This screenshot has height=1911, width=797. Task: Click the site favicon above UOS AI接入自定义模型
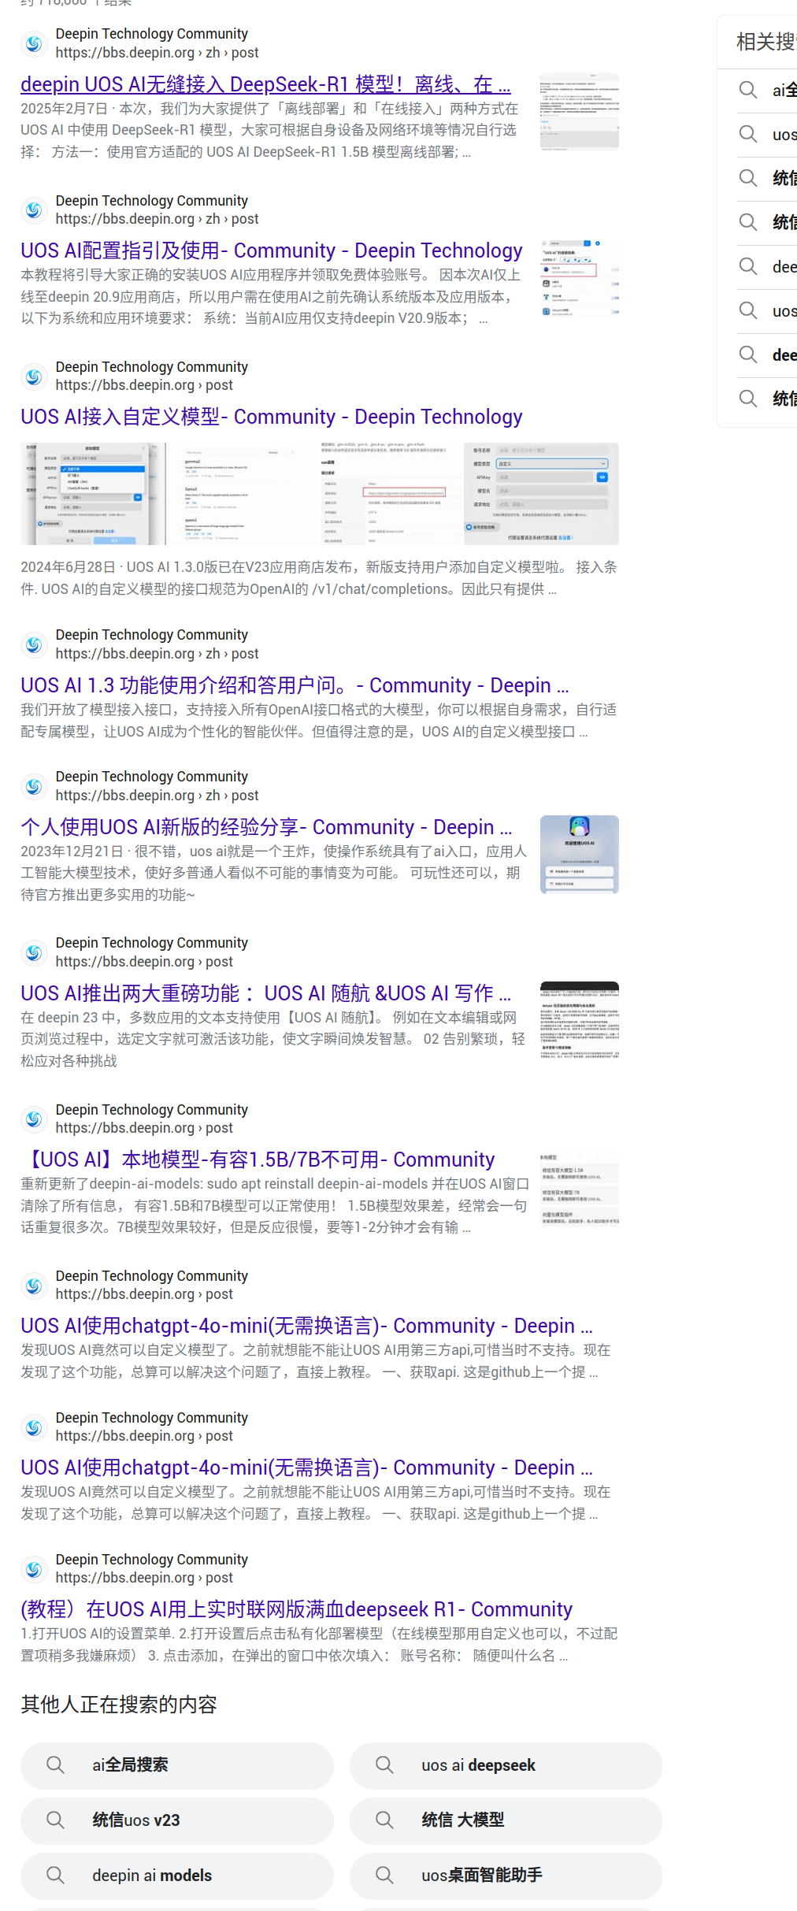tap(34, 377)
